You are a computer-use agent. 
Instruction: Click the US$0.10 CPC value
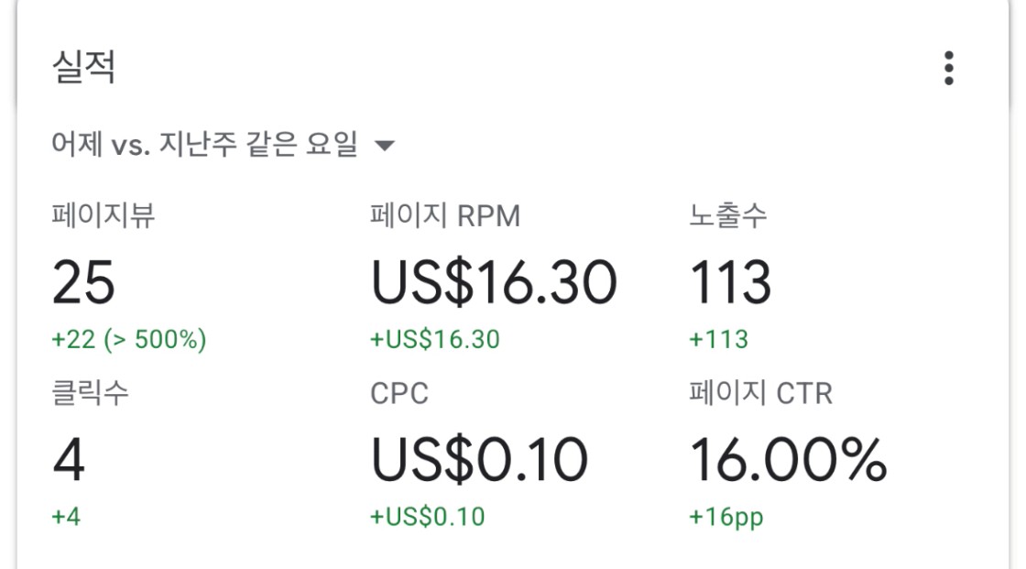(479, 459)
